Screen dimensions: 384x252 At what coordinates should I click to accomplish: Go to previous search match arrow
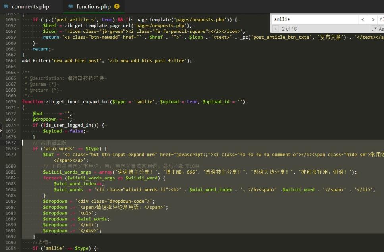(363, 19)
